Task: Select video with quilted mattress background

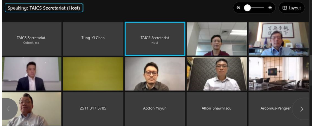Action: pos(217,74)
